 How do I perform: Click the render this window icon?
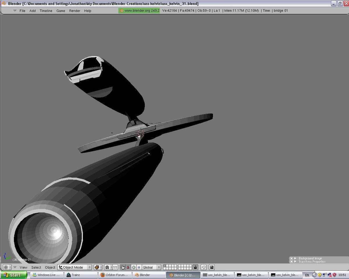coord(212,267)
